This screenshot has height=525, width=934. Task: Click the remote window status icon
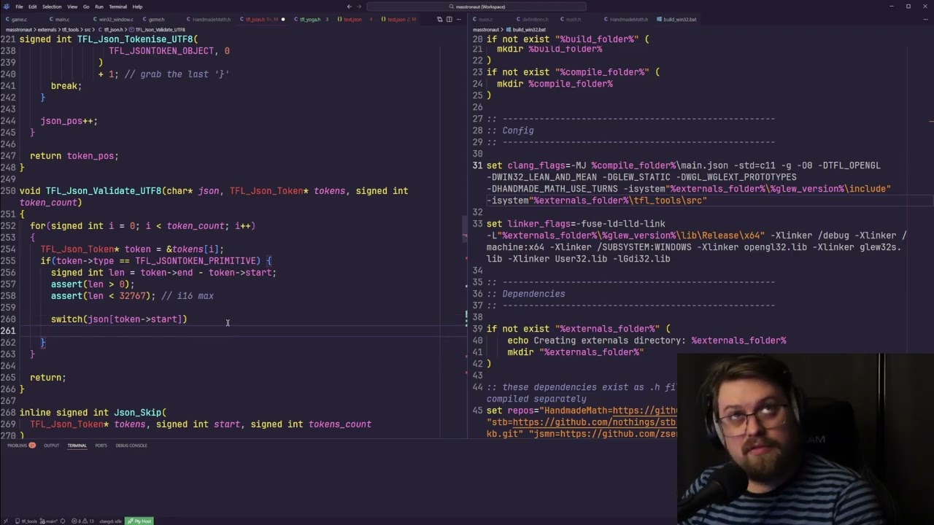(6, 521)
